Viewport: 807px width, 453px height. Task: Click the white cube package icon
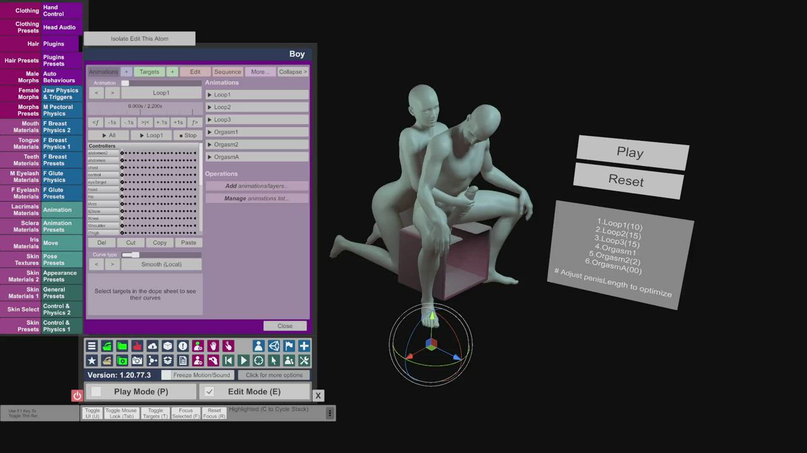coord(167,346)
